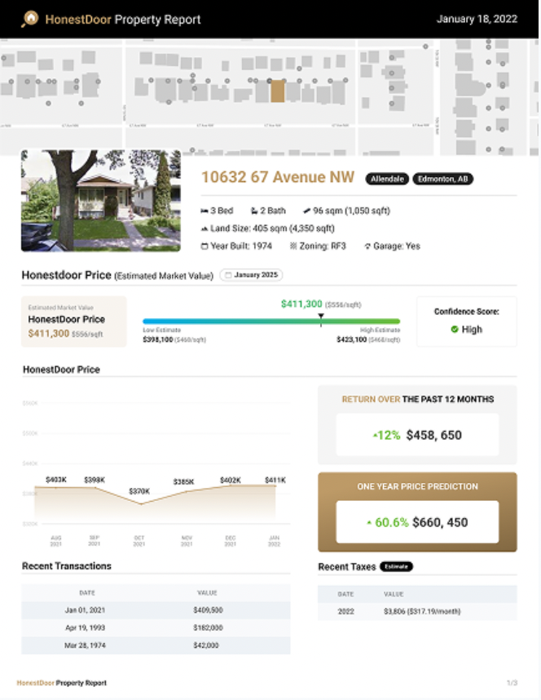This screenshot has height=700, width=541.
Task: Click the $3,806 tax value cell
Action: click(422, 612)
